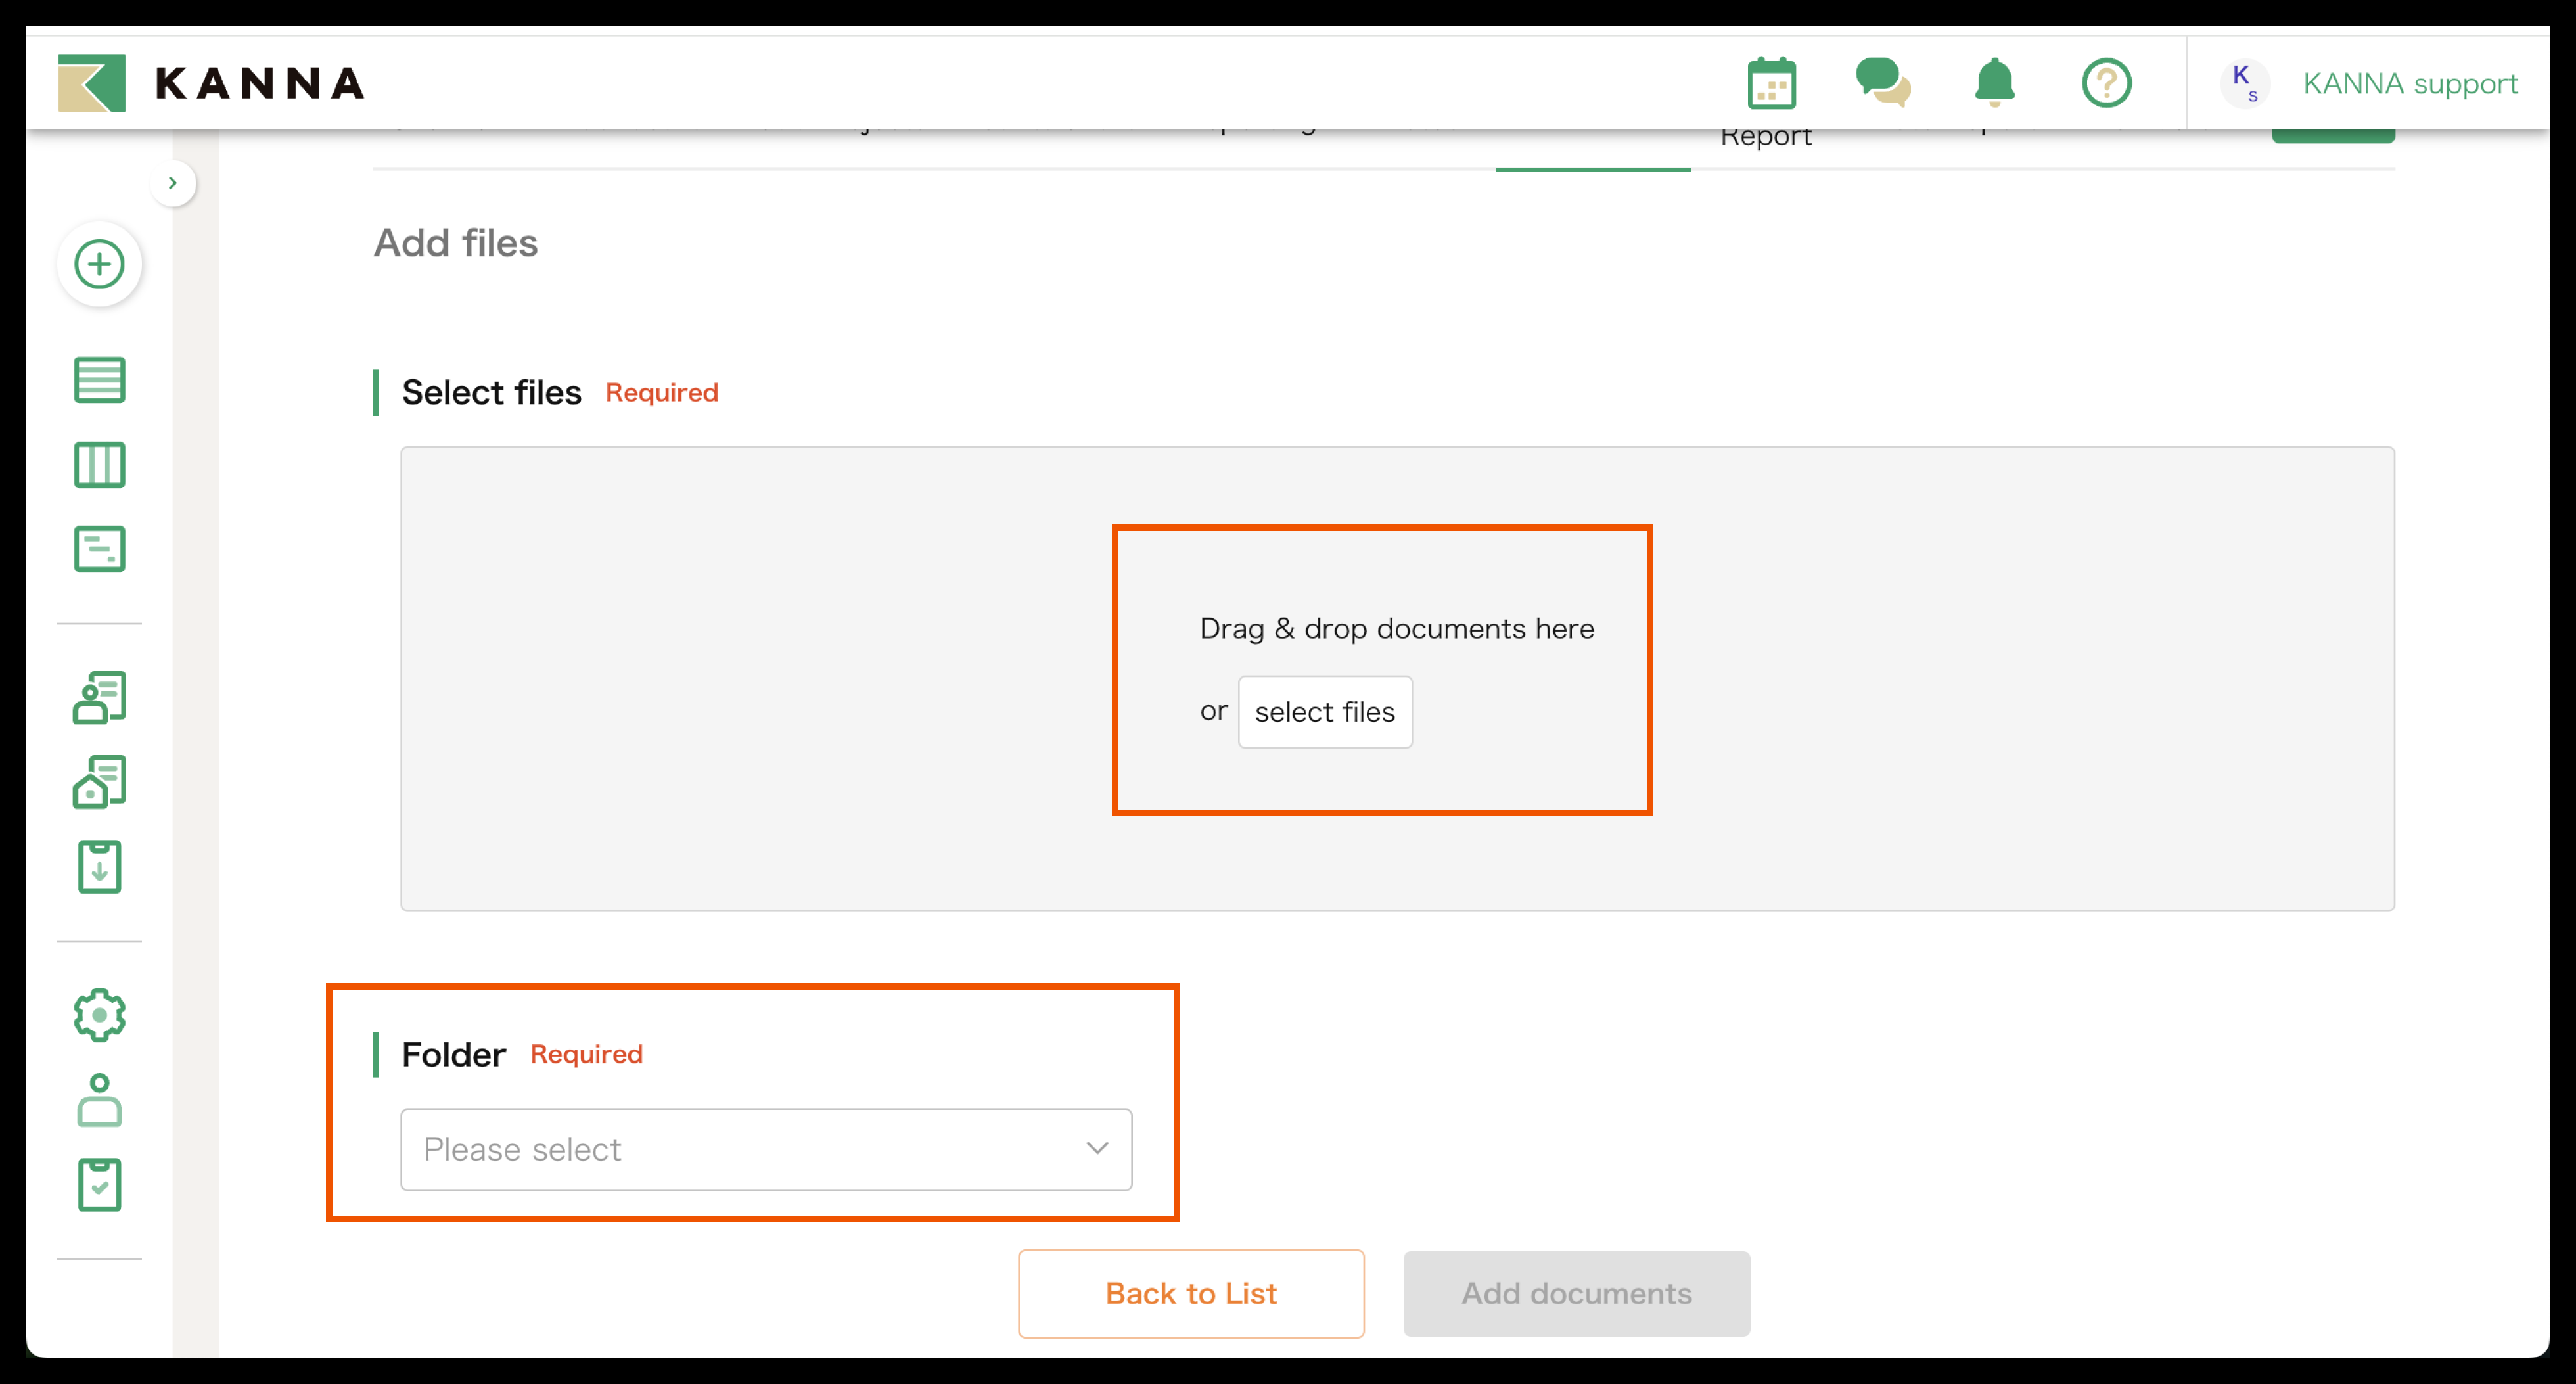The width and height of the screenshot is (2576, 1384).
Task: Open the settings gear sidebar icon
Action: coord(99,1015)
